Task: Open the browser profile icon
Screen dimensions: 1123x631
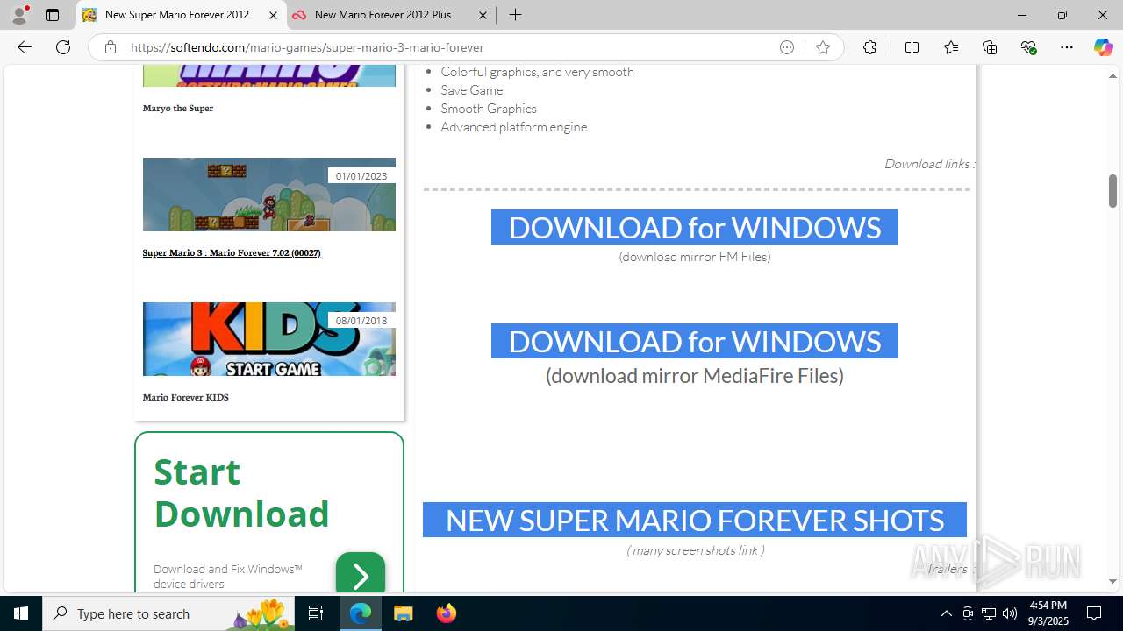Action: click(x=19, y=15)
